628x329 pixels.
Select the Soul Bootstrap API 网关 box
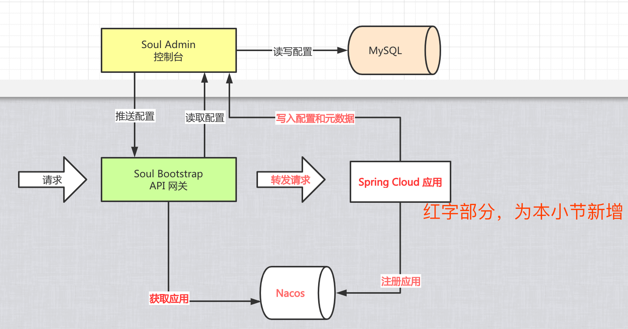click(x=169, y=180)
